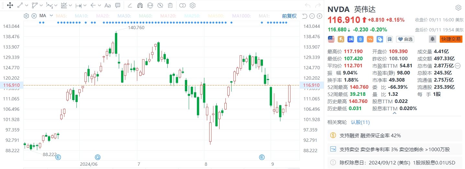Select the pencil line-style tool
The image size is (465, 169).
click(130, 5)
